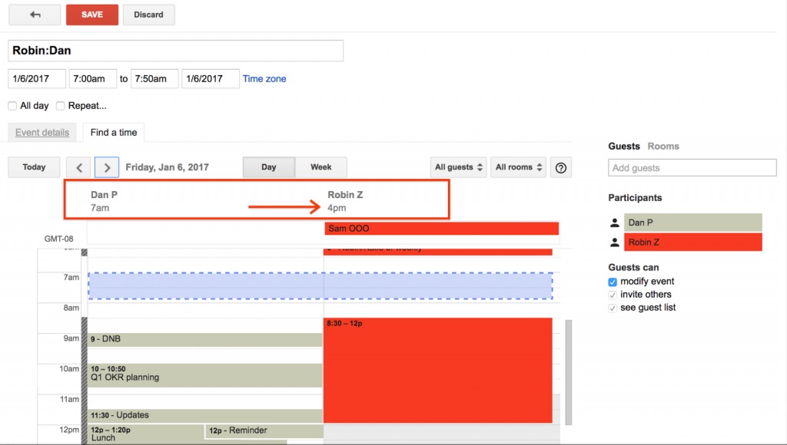Click the dashed 7am proposed time slot

320,286
